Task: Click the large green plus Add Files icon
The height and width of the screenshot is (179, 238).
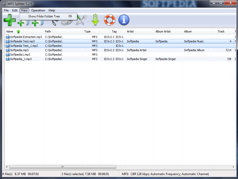Action: click(x=10, y=20)
